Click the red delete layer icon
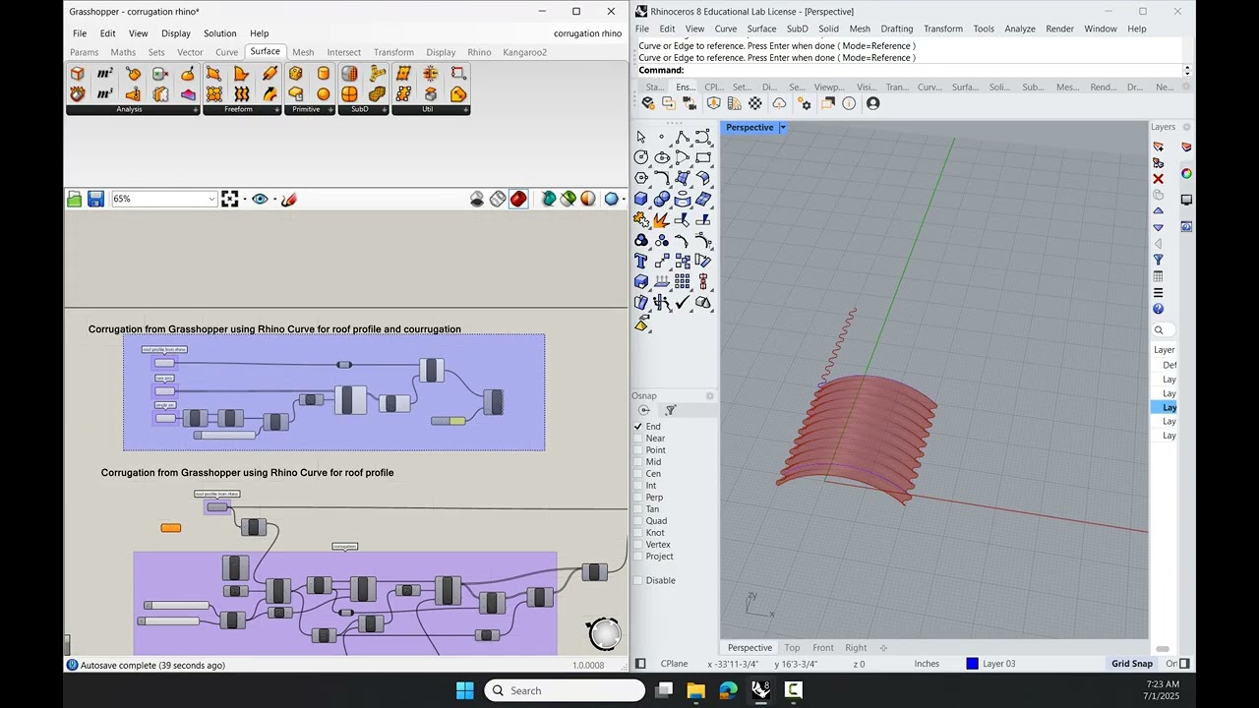The width and height of the screenshot is (1259, 708). tap(1159, 179)
